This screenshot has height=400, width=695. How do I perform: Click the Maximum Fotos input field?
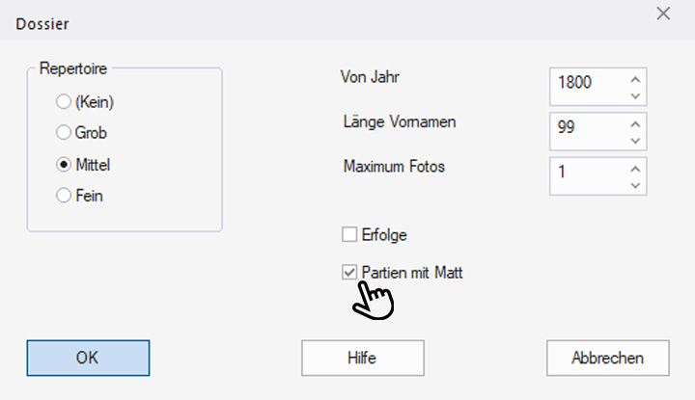point(587,175)
